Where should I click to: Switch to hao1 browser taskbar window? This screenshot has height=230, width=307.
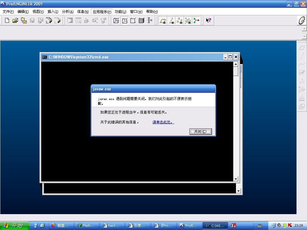click(112, 226)
